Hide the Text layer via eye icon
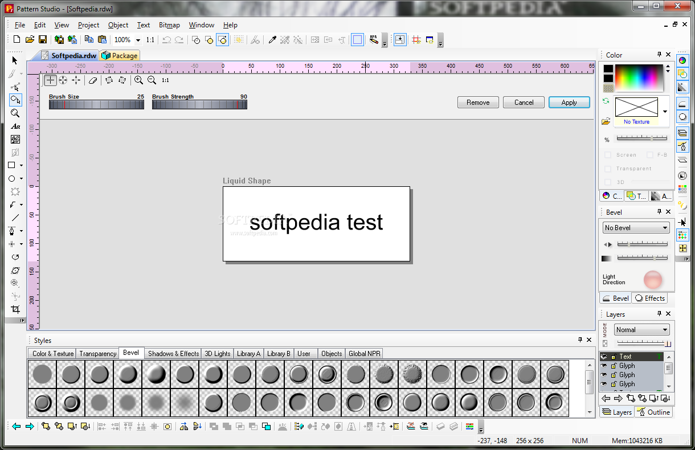 pyautogui.click(x=604, y=357)
